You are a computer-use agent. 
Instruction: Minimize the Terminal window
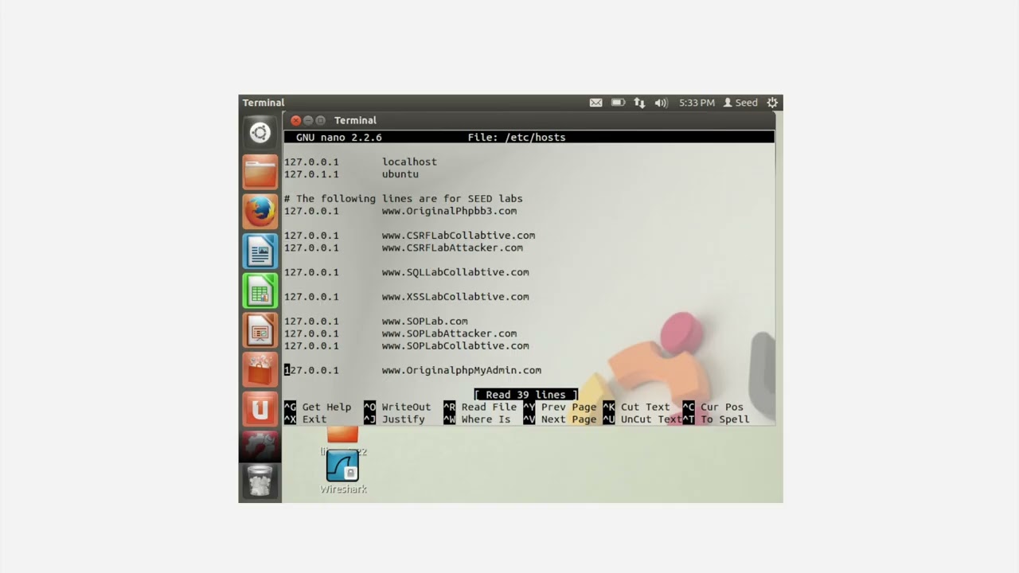tap(308, 120)
